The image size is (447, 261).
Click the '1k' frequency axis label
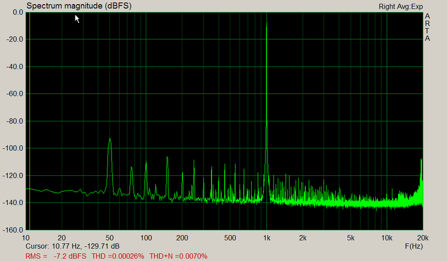(267, 238)
